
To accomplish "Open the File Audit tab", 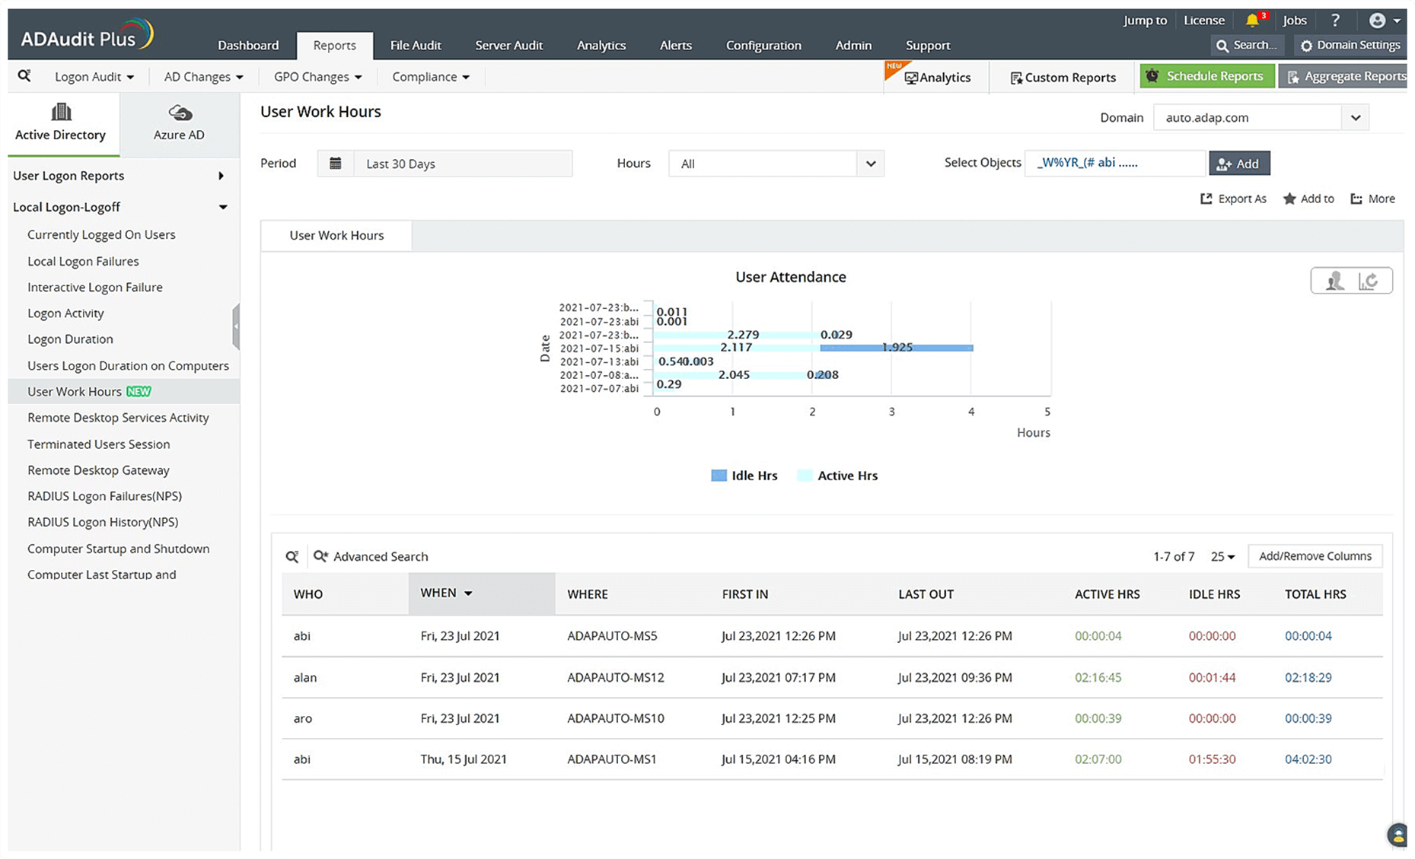I will [416, 46].
